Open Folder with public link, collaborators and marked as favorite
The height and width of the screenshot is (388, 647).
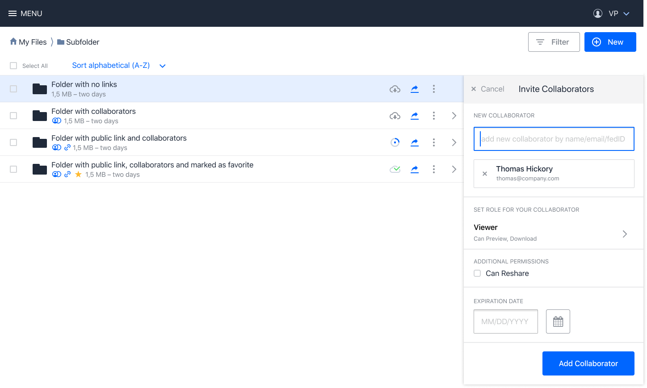[x=152, y=165]
